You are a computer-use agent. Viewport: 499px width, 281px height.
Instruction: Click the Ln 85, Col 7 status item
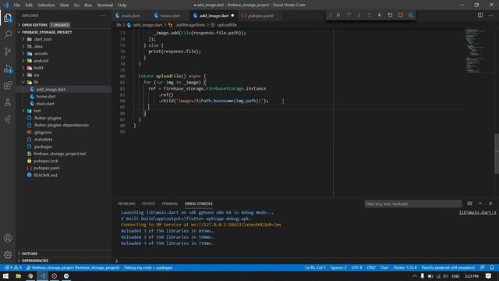[x=315, y=268]
